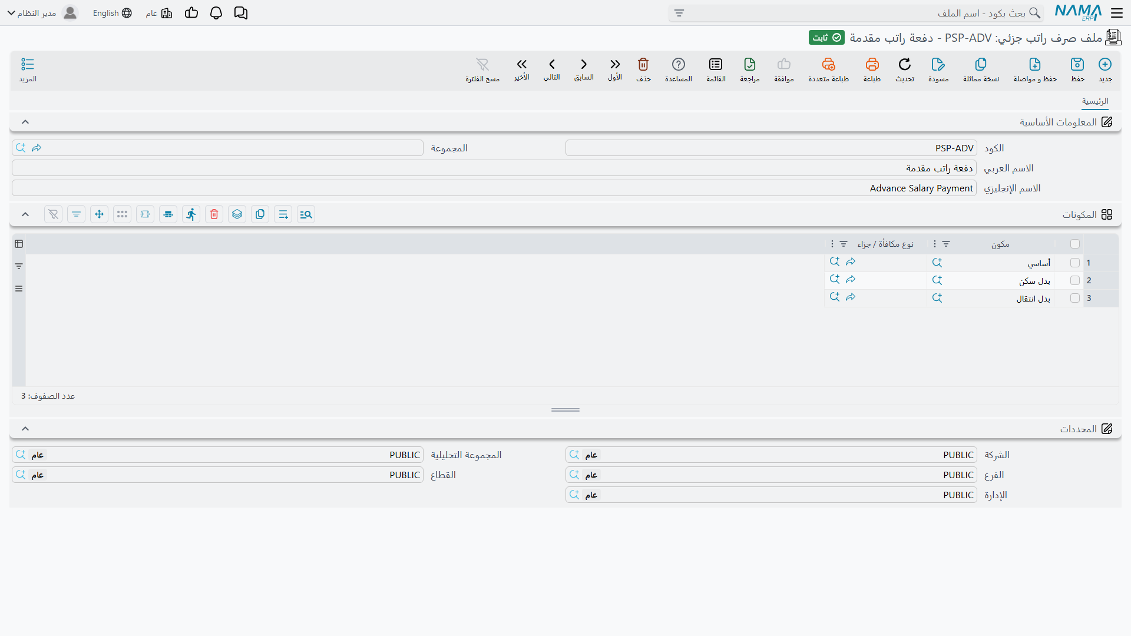Open the مدير النظام user dropdown
1131x636 pixels.
[x=42, y=13]
